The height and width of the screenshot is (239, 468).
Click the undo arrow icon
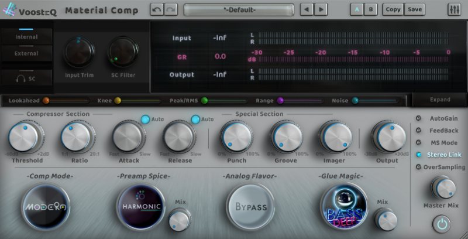157,10
